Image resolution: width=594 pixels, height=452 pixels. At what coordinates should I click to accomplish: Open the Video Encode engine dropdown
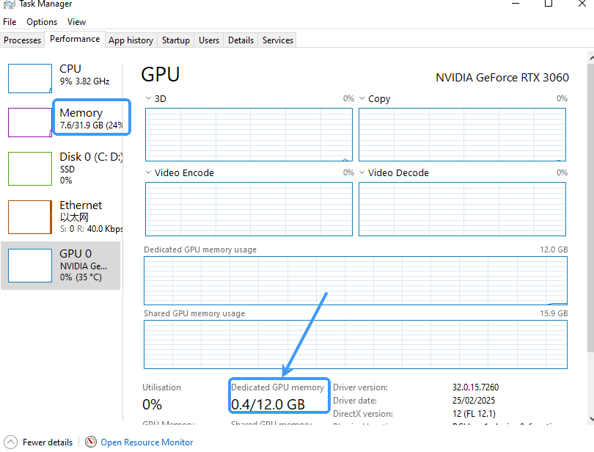click(150, 173)
